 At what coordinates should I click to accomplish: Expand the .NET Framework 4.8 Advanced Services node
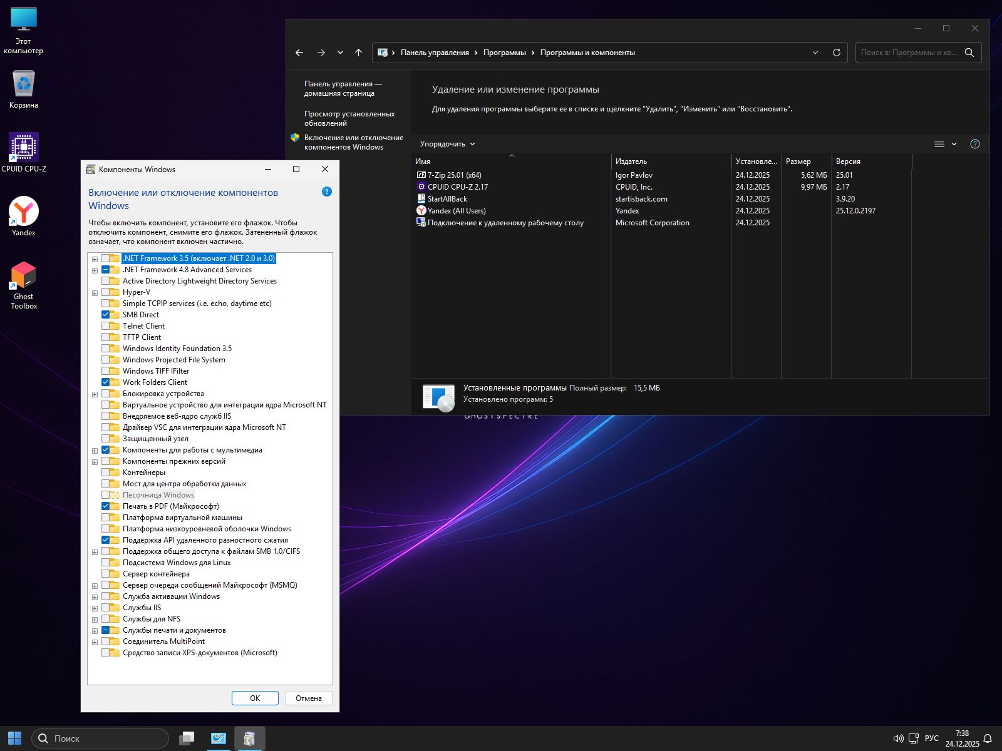[95, 270]
